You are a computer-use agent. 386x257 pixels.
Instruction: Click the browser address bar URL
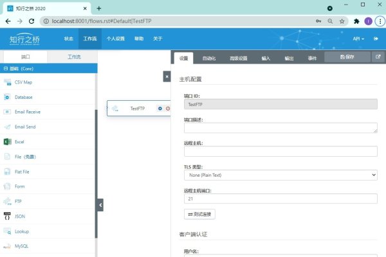[102, 21]
